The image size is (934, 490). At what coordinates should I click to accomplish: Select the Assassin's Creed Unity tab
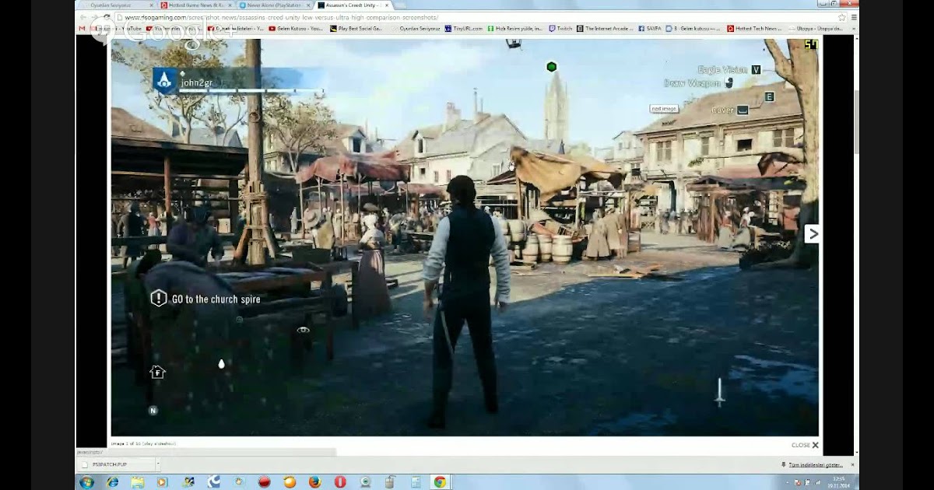click(x=352, y=5)
